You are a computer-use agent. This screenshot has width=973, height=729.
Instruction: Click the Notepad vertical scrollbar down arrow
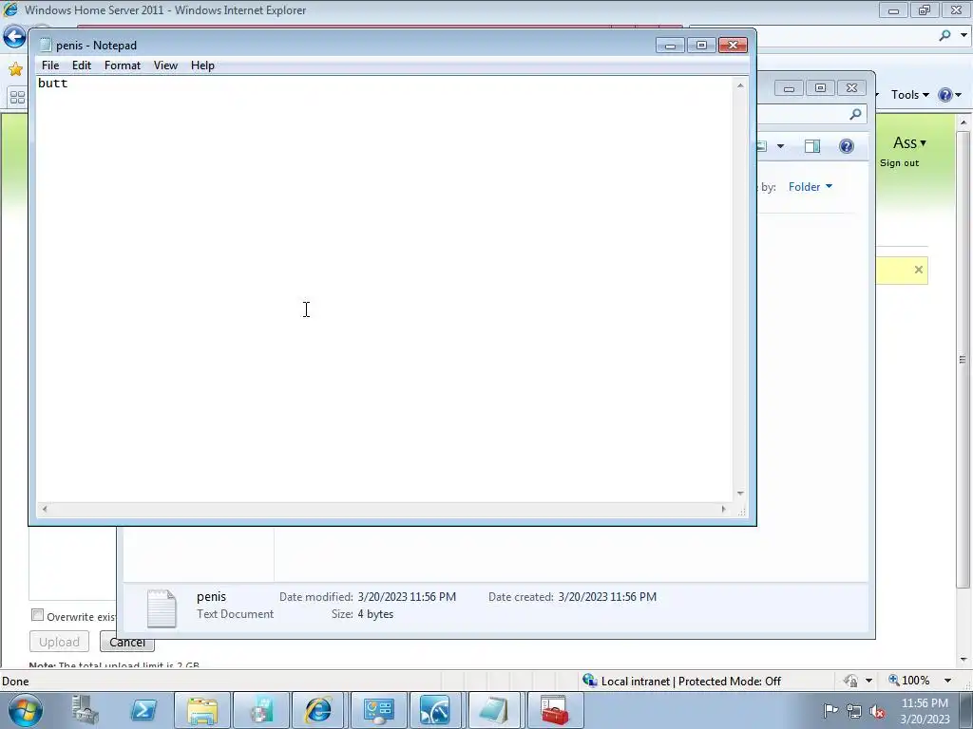[740, 494]
